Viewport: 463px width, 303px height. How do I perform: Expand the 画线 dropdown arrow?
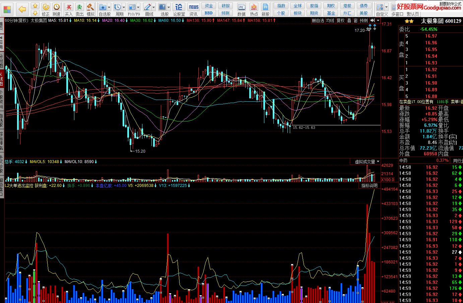[x=154, y=7]
